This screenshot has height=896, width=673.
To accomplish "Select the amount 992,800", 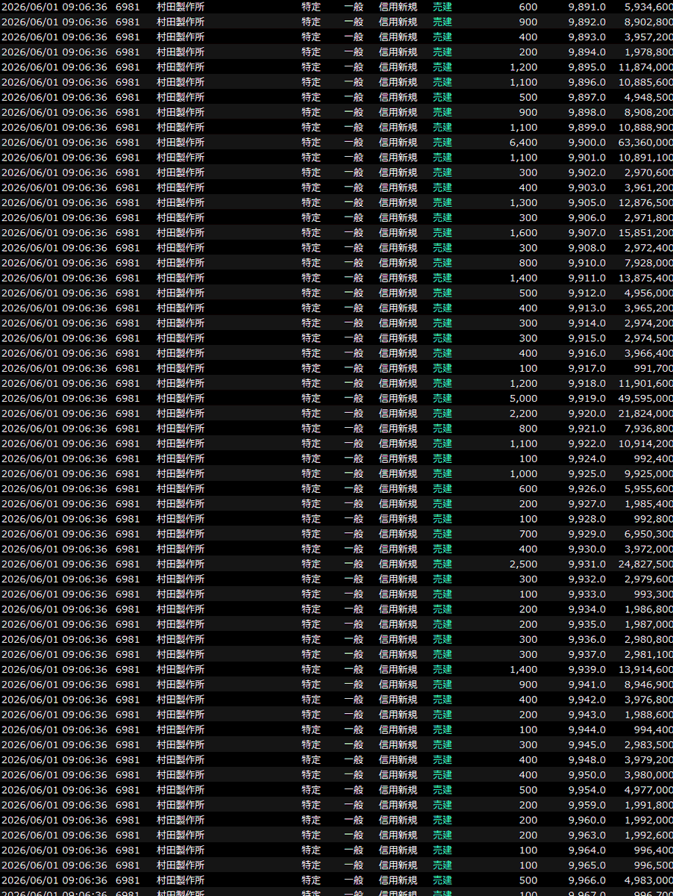I will point(652,519).
